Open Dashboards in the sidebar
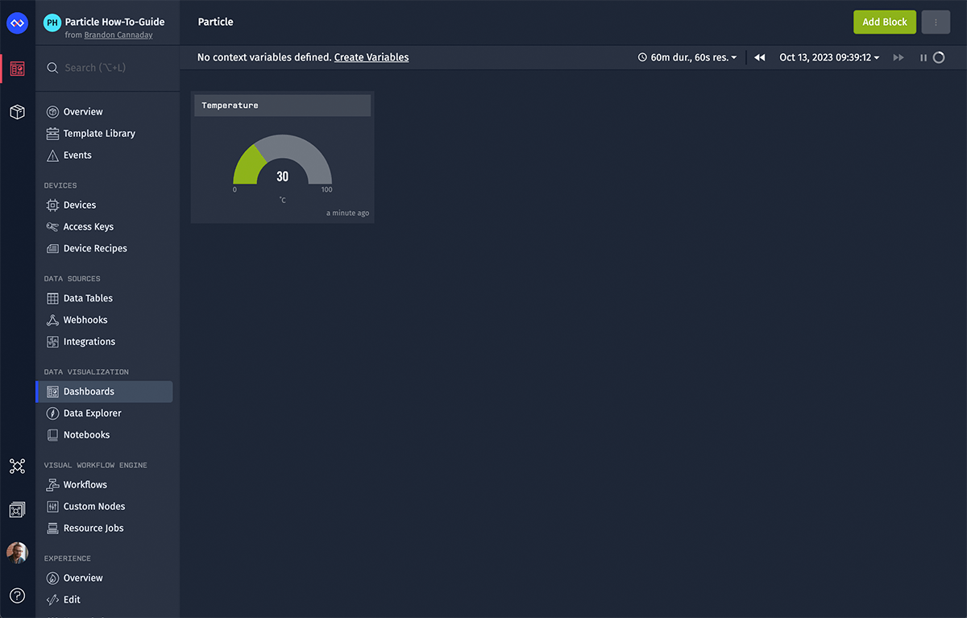This screenshot has width=967, height=618. [x=104, y=392]
